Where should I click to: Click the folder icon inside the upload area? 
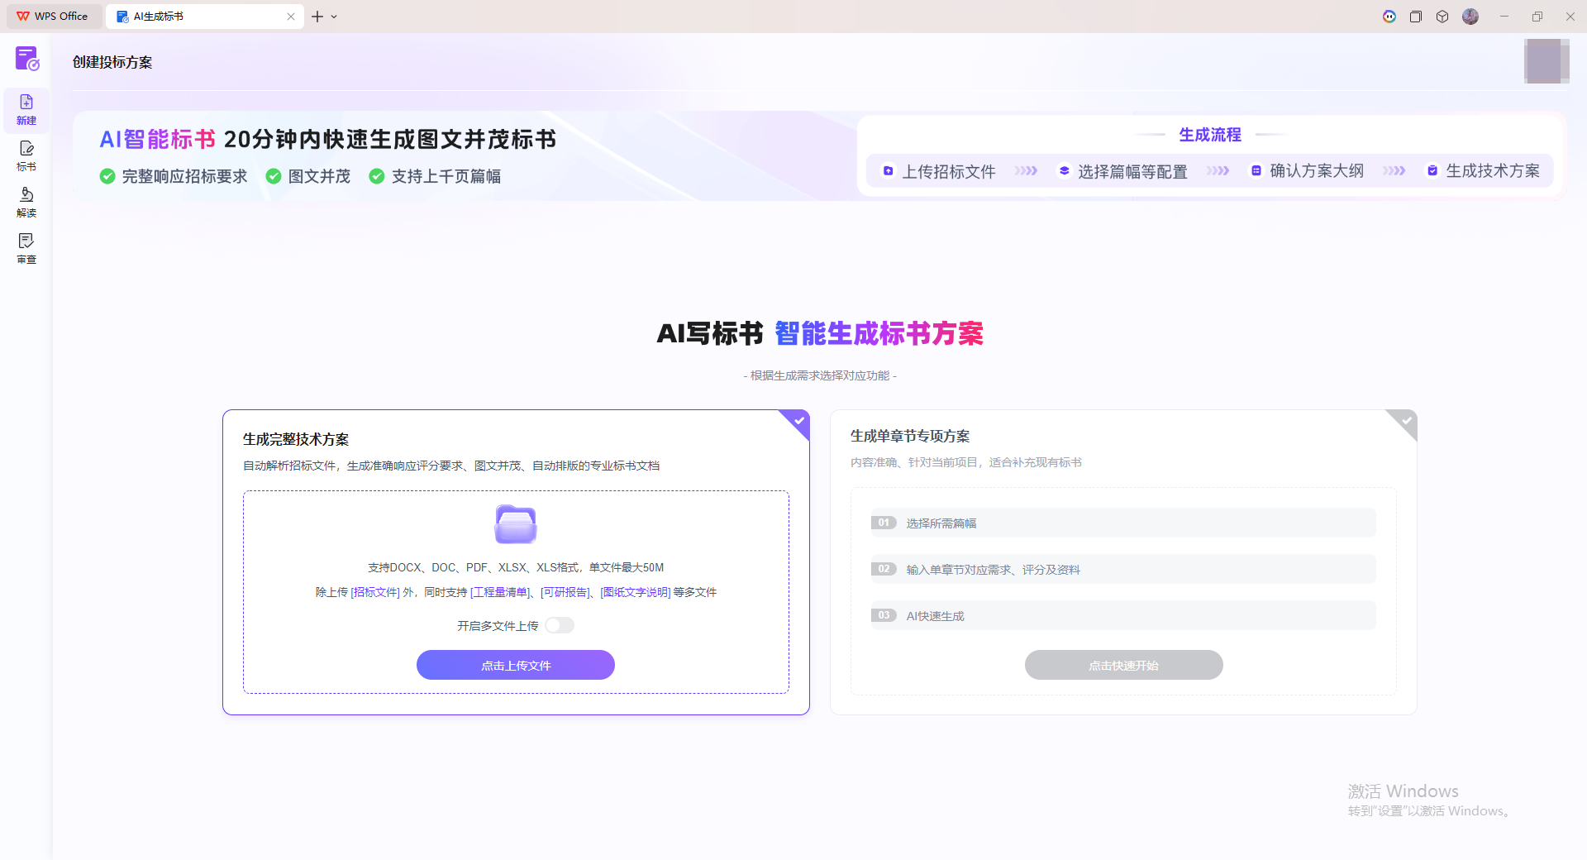pos(515,524)
